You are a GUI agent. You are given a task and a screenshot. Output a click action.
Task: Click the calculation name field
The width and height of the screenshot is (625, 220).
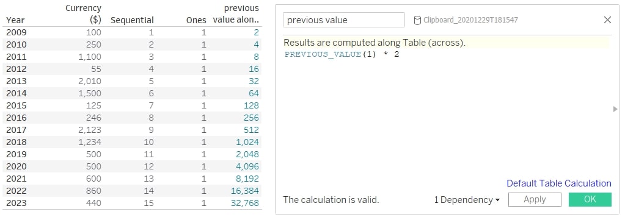343,20
